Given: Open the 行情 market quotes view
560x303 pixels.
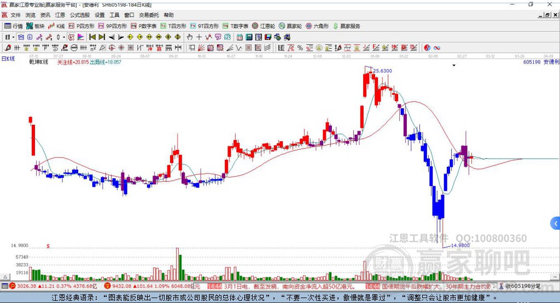Looking at the screenshot, I should 13,26.
